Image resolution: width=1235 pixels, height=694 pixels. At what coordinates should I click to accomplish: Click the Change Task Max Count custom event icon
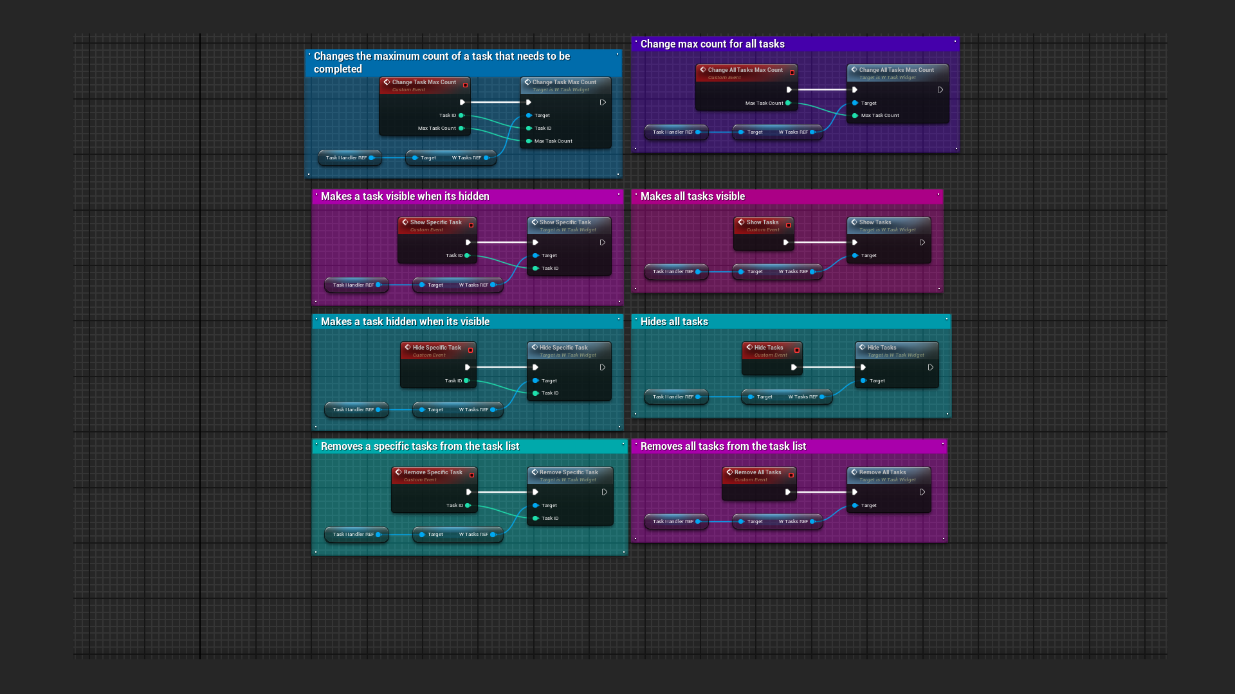(387, 82)
